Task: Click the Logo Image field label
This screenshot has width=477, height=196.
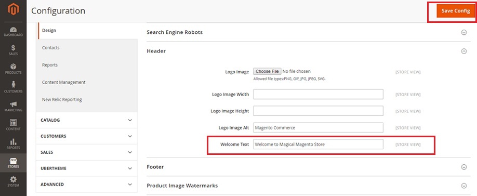Action: [x=237, y=72]
